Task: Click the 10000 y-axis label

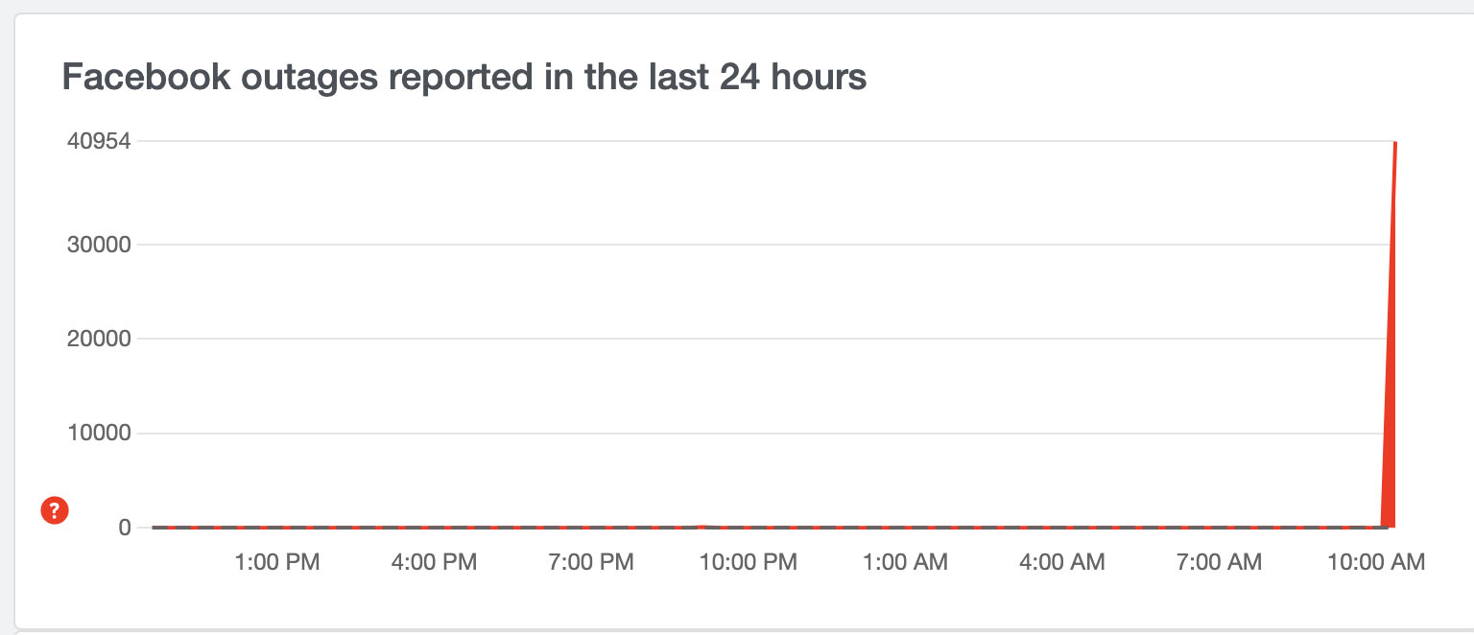Action: 98,434
